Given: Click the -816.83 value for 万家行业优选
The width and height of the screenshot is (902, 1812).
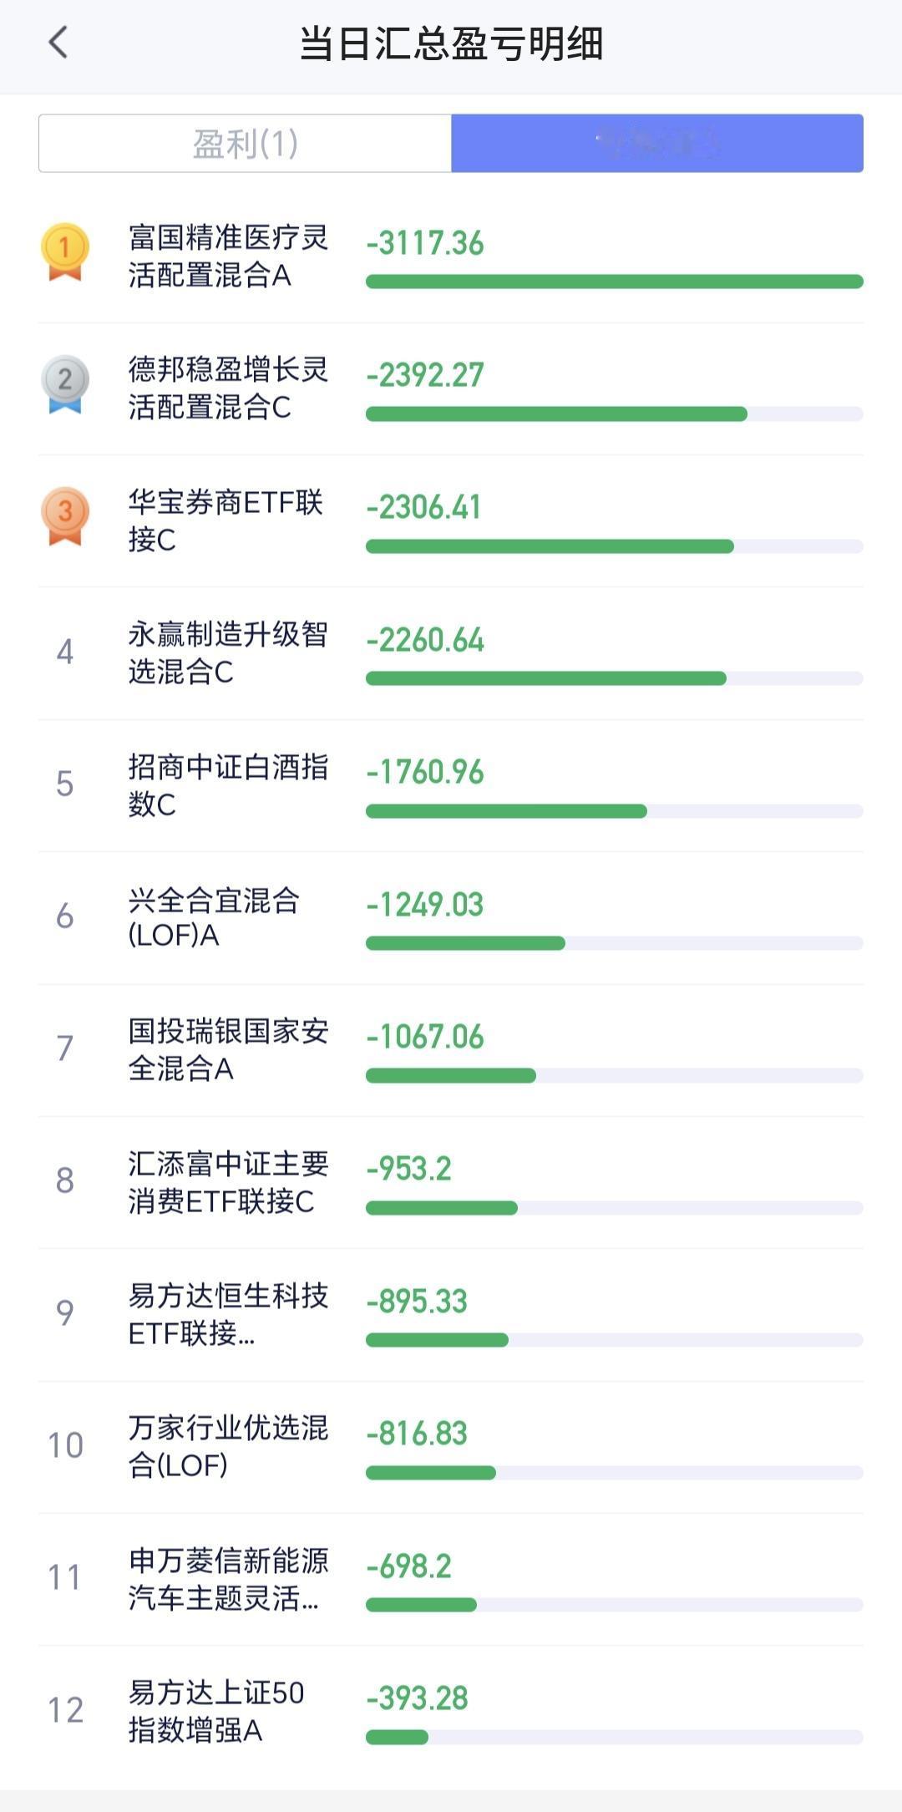Looking at the screenshot, I should coord(417,1434).
